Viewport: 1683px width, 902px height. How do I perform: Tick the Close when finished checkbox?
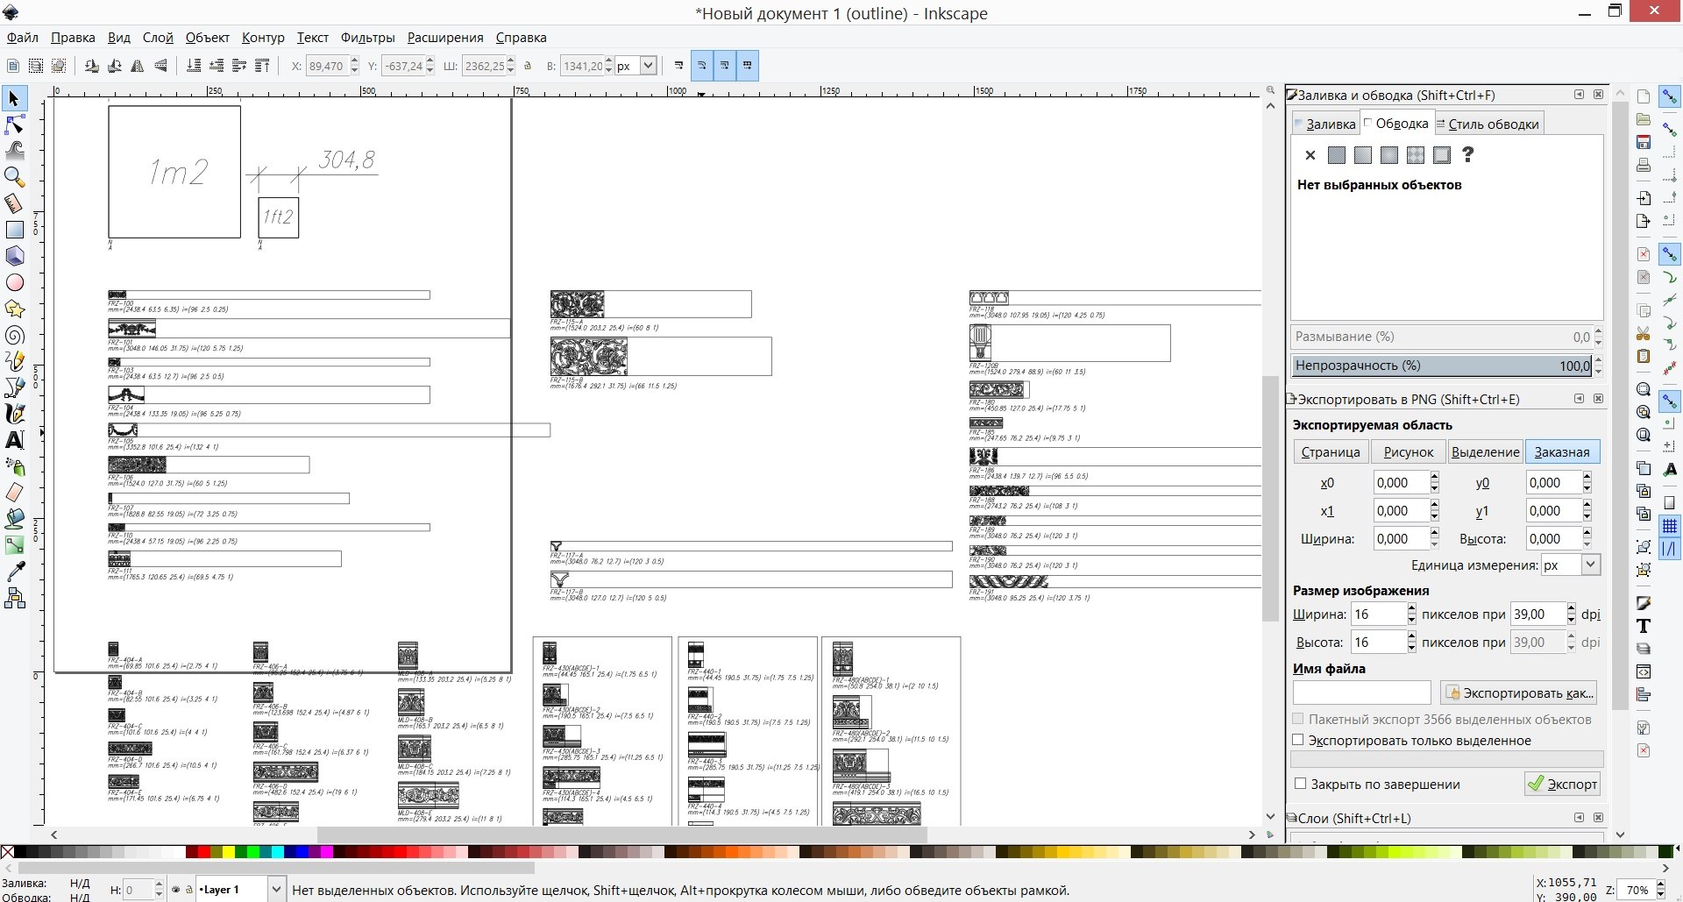pyautogui.click(x=1300, y=784)
